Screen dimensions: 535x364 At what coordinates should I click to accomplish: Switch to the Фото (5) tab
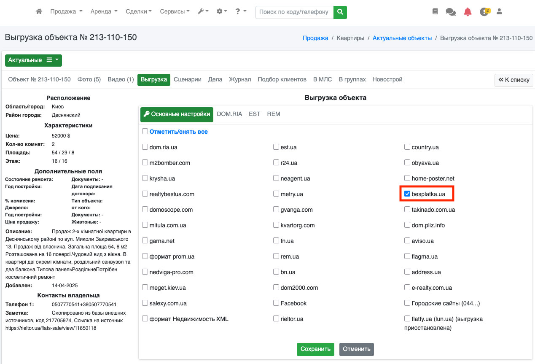pos(89,79)
